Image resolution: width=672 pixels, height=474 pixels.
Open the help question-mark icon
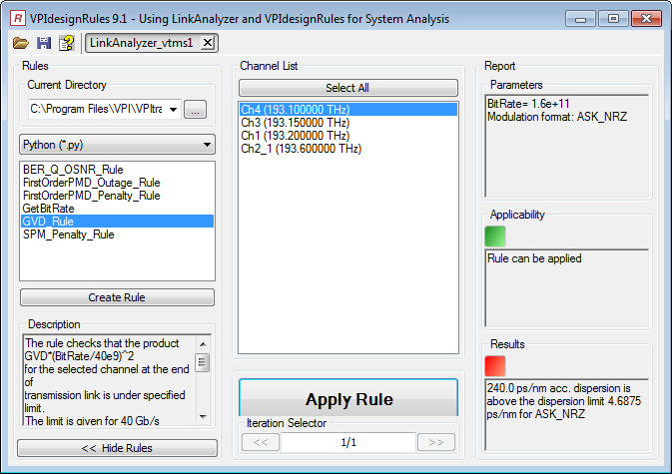click(67, 43)
